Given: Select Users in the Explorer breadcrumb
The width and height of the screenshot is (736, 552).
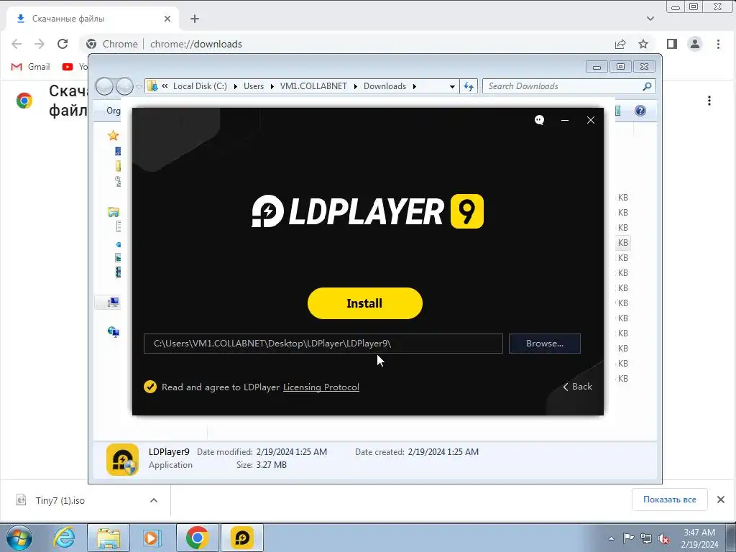Looking at the screenshot, I should click(x=254, y=86).
